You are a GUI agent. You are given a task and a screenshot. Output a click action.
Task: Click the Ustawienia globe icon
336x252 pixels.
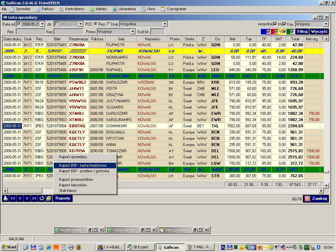[115, 9]
